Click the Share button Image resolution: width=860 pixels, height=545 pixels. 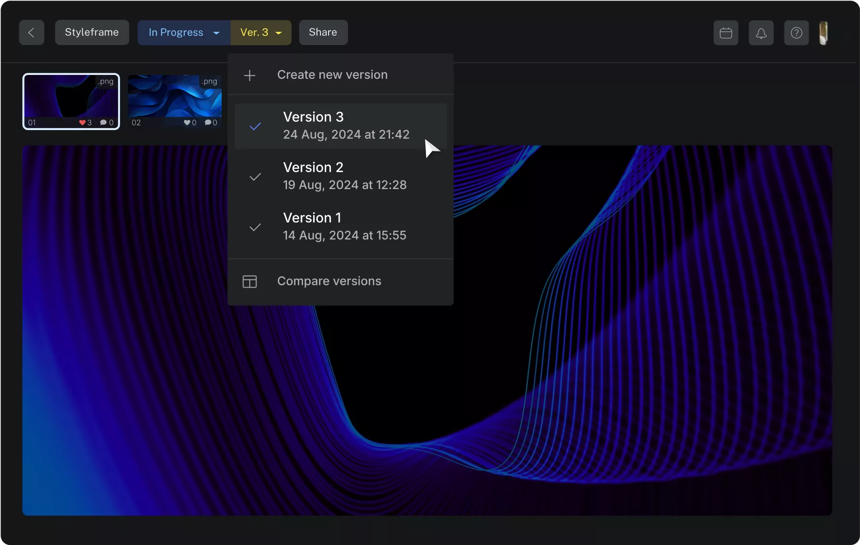tap(323, 32)
